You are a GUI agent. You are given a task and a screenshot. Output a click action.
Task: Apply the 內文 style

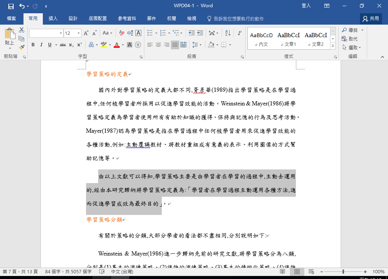click(x=261, y=39)
